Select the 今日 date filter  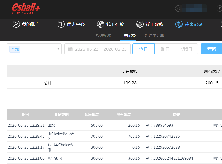[x=144, y=49]
